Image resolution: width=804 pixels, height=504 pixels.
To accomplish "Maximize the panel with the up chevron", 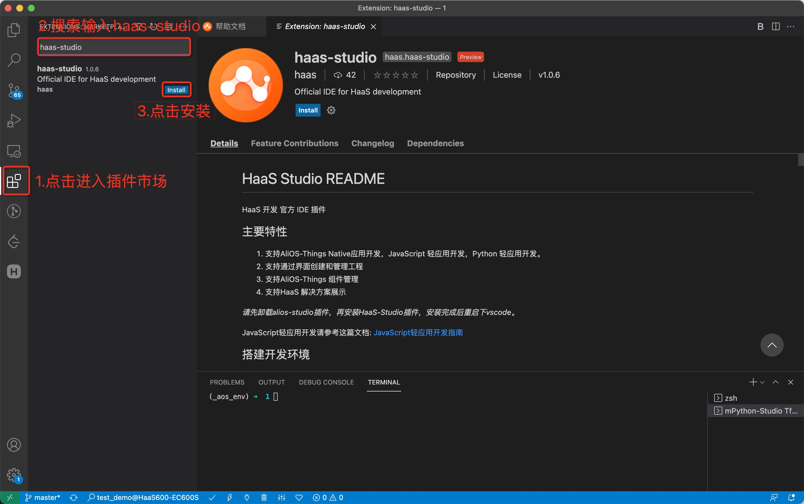I will 776,382.
